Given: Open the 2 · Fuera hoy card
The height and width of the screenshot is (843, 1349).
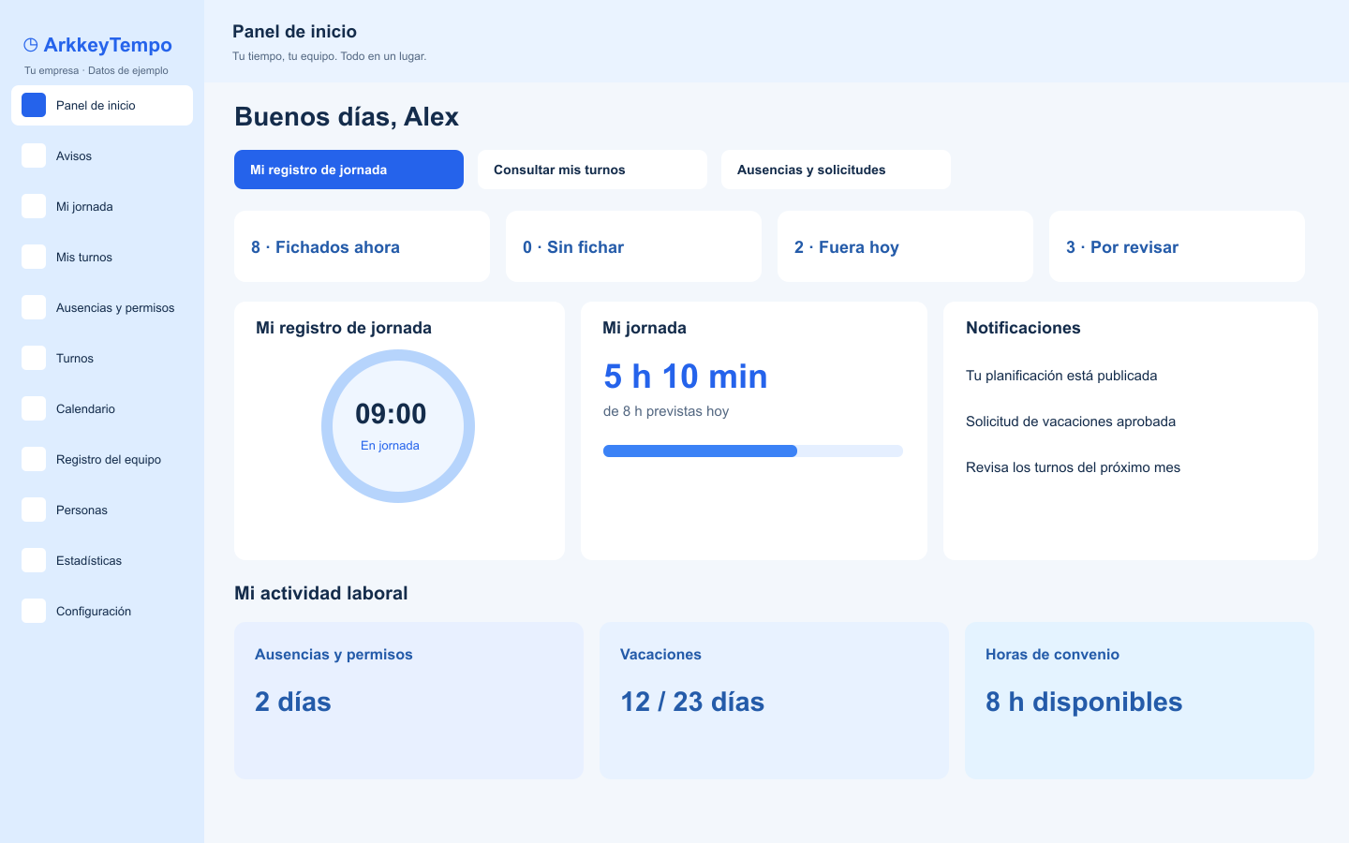Looking at the screenshot, I should [x=905, y=246].
